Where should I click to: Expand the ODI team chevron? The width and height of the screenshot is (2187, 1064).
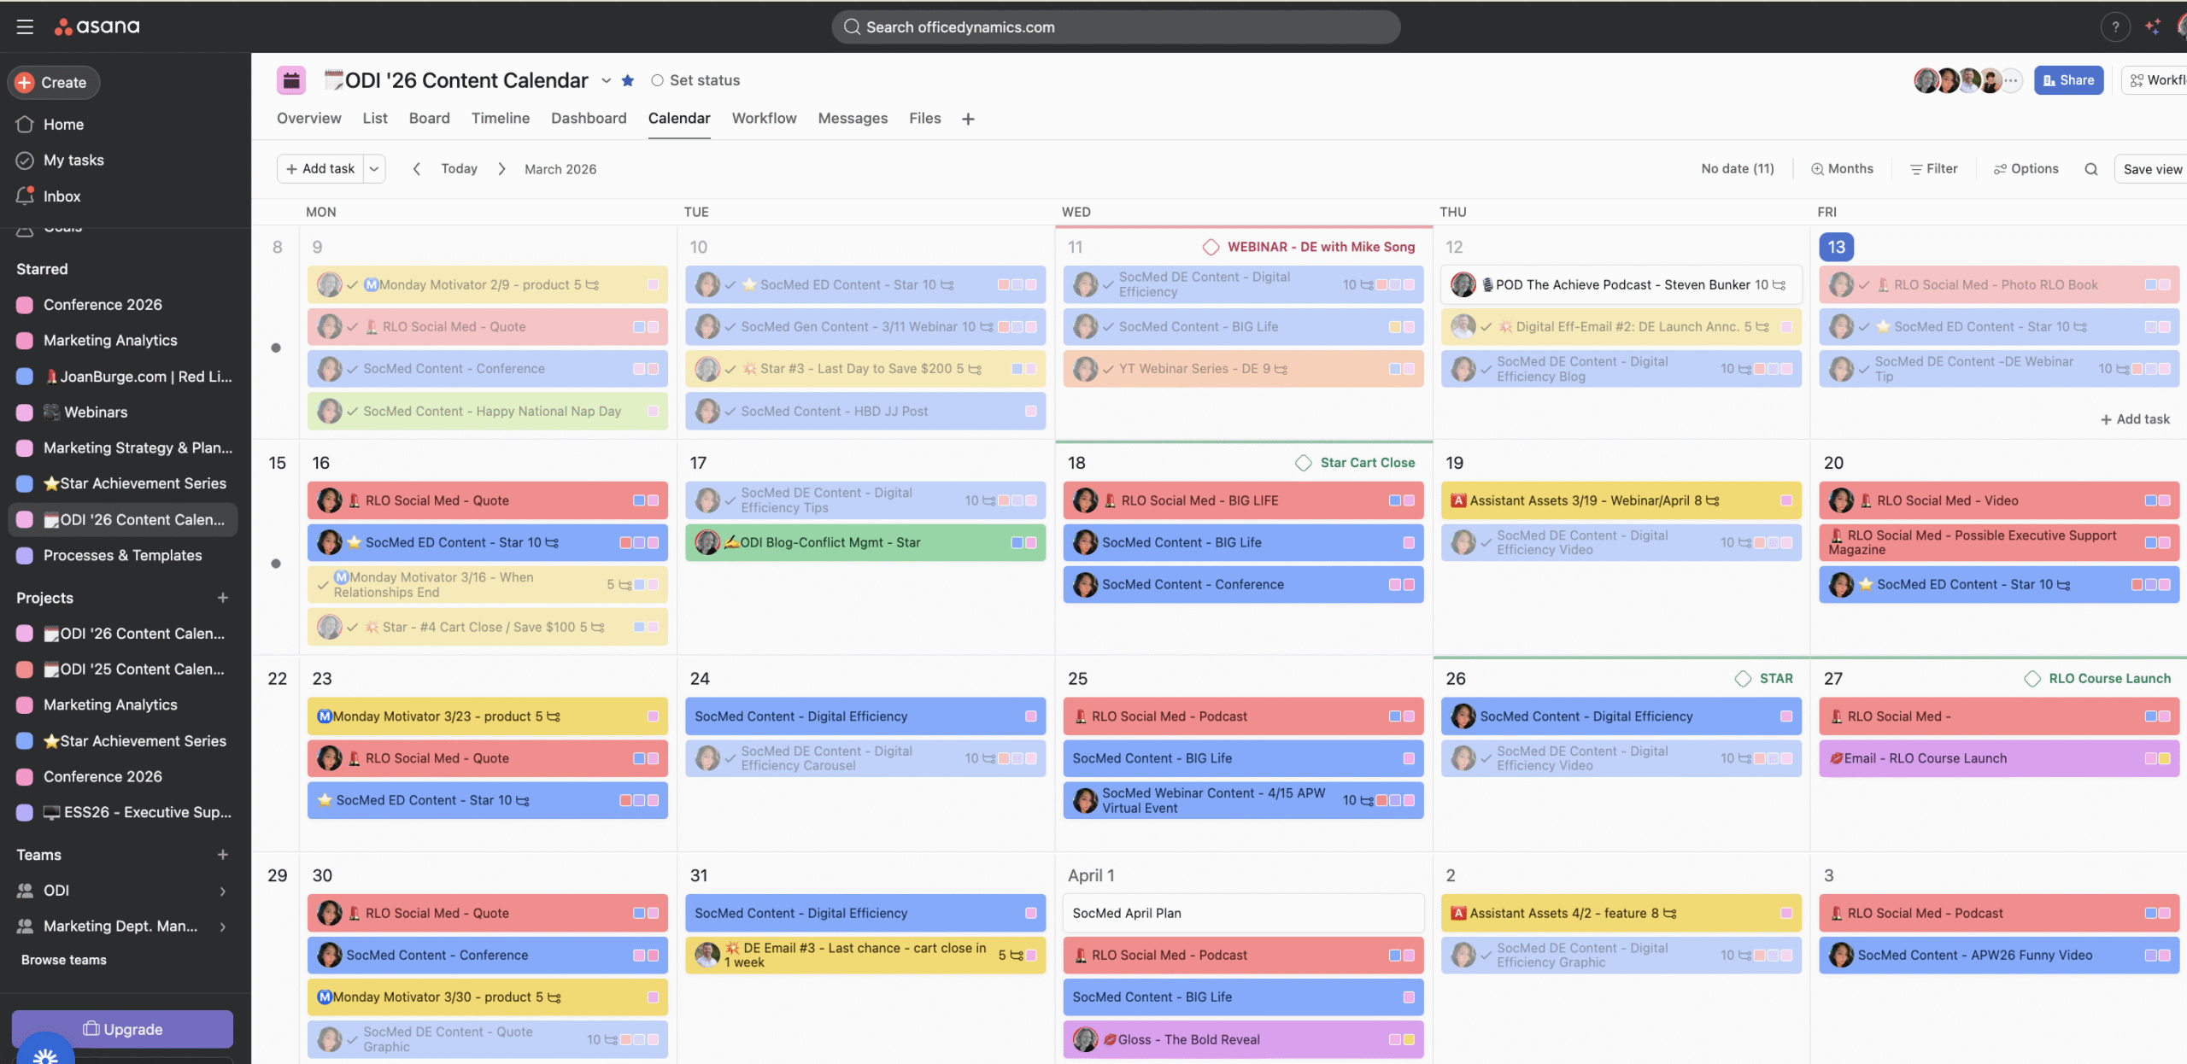click(x=223, y=891)
